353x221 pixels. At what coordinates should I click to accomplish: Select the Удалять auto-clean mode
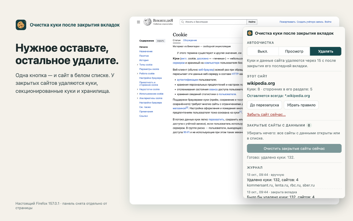pos(326,51)
